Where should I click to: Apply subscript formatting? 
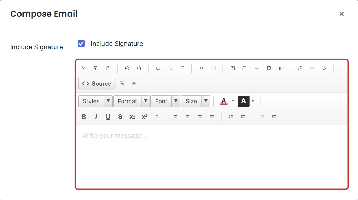[x=132, y=117]
